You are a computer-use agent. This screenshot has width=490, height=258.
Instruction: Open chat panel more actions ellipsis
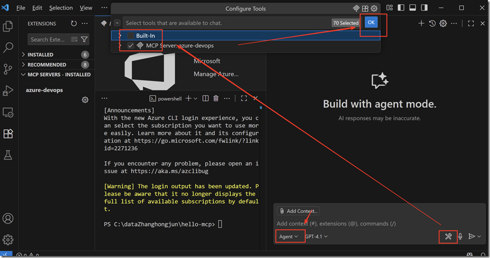tap(454, 23)
